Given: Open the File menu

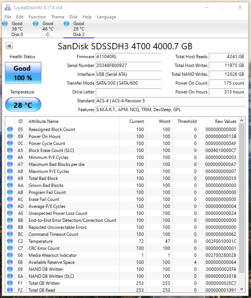Looking at the screenshot, I should 8,17.
